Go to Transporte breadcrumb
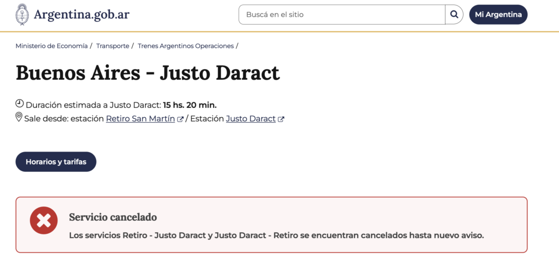This screenshot has width=559, height=266. [112, 46]
